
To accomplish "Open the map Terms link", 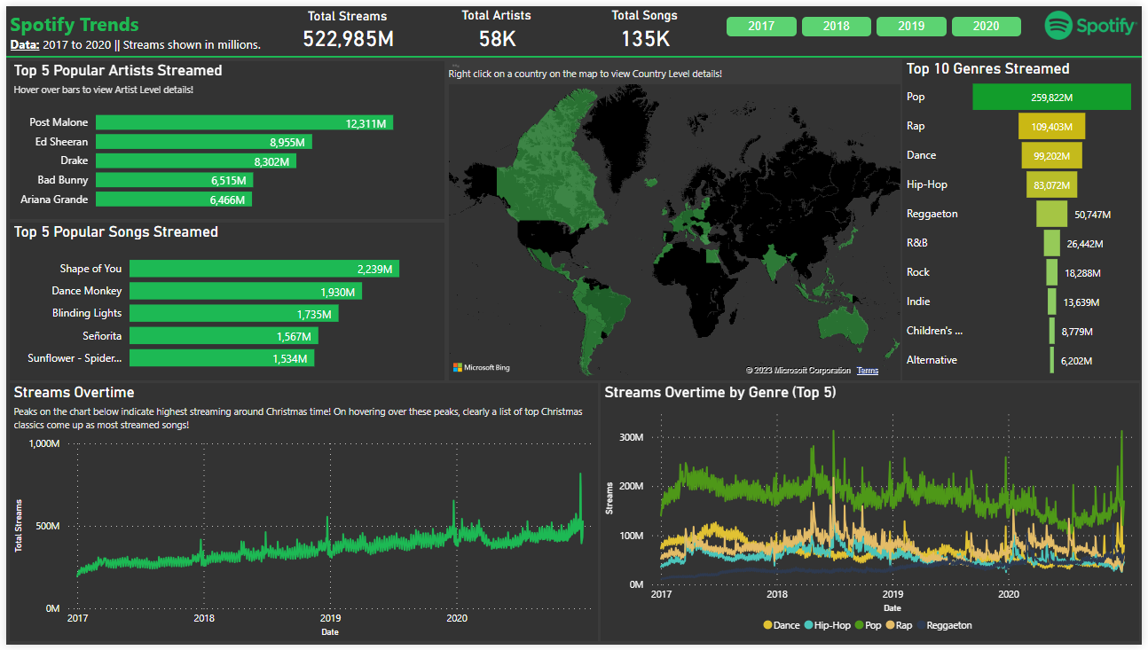I will coord(868,371).
